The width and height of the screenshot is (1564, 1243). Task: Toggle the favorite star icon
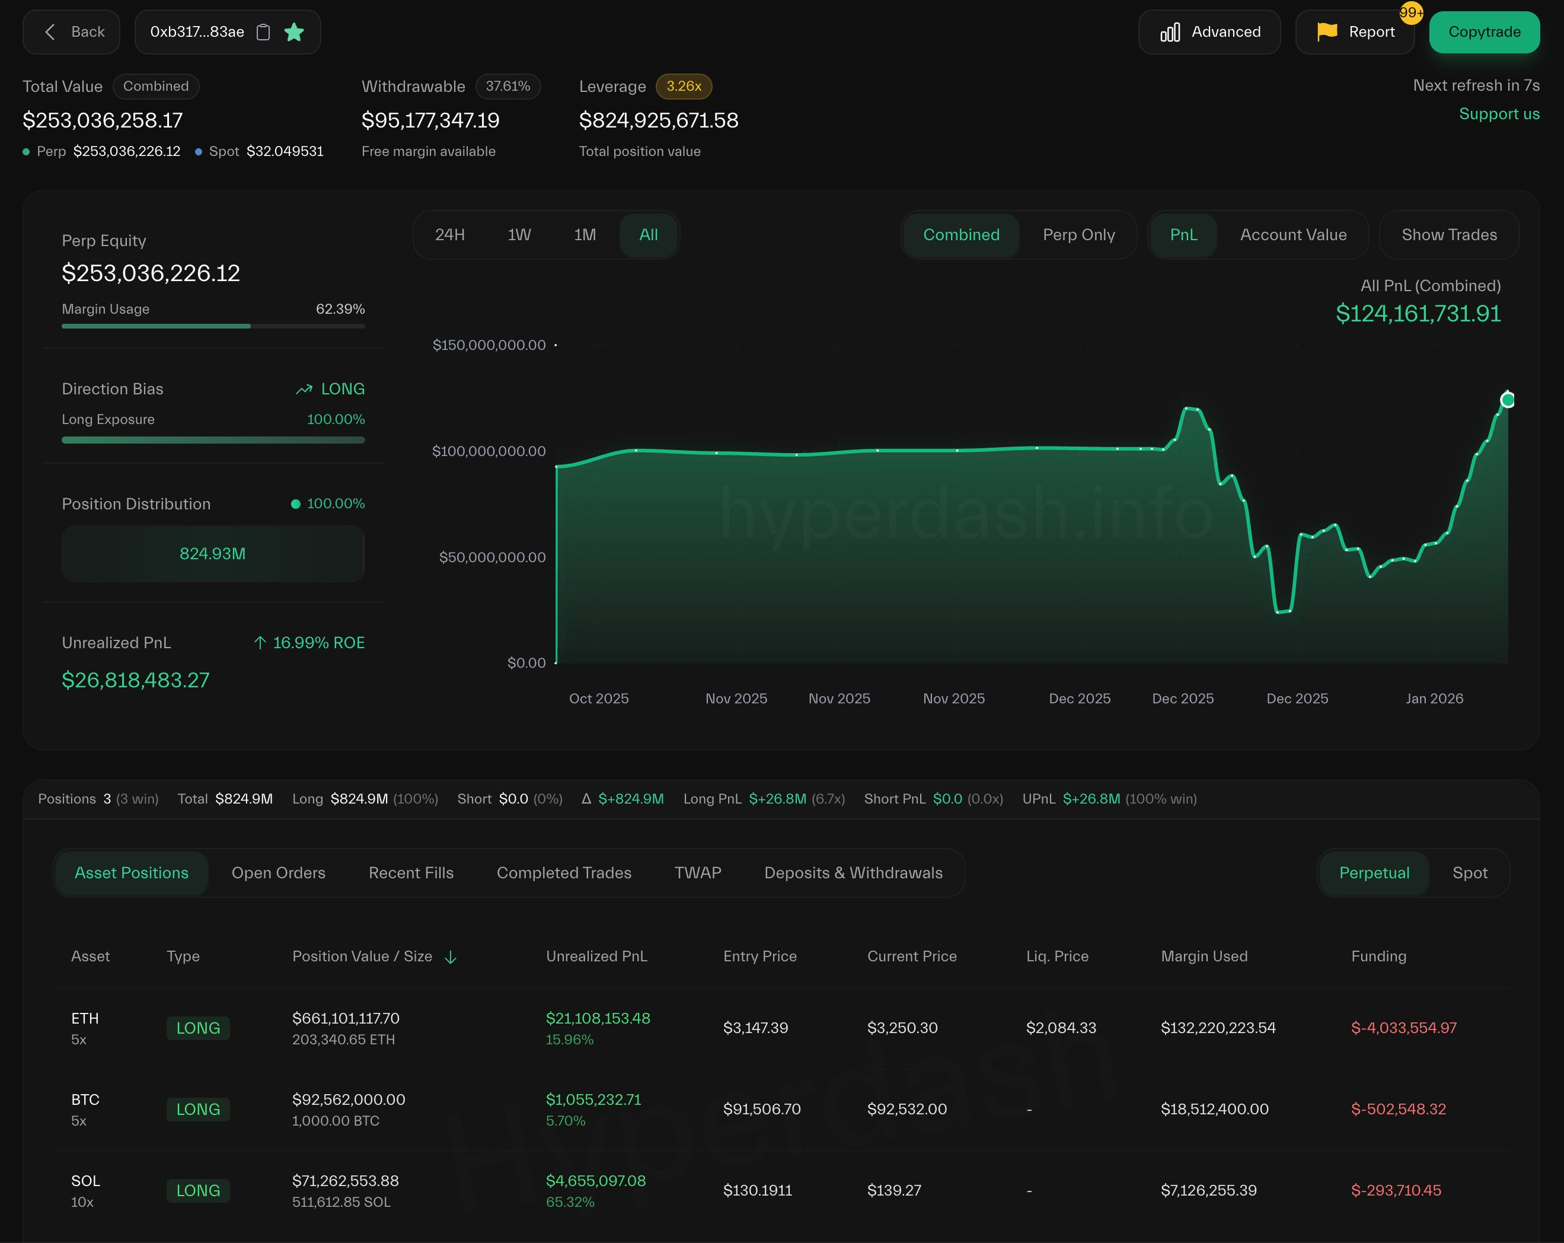click(x=294, y=32)
